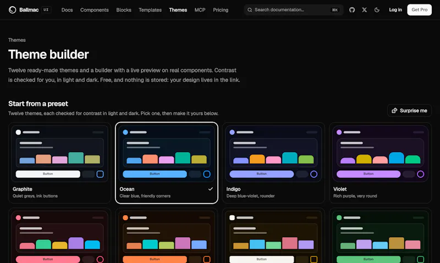Image resolution: width=440 pixels, height=263 pixels.
Task: Open the MCP menu item
Action: 200,10
